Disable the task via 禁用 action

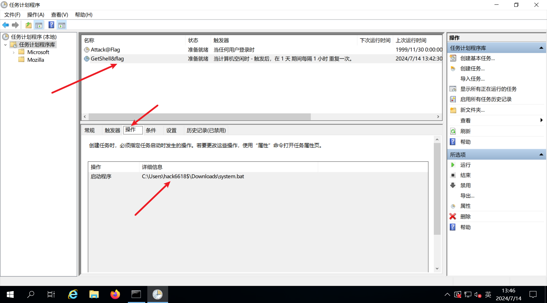pyautogui.click(x=465, y=186)
